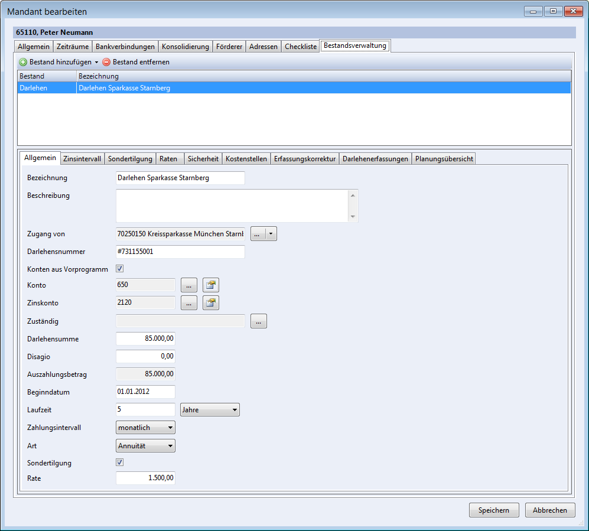Click the edit icon next to Zinskonto
Screen dimensions: 589x531
(211, 304)
